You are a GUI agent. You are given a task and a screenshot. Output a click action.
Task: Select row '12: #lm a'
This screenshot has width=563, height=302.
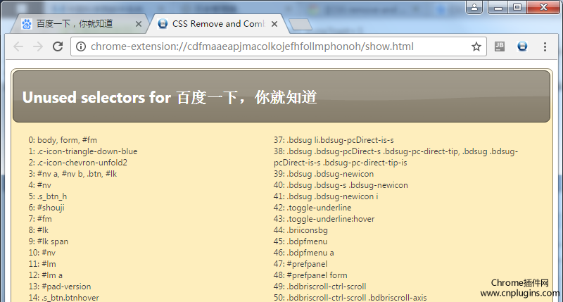tap(46, 275)
